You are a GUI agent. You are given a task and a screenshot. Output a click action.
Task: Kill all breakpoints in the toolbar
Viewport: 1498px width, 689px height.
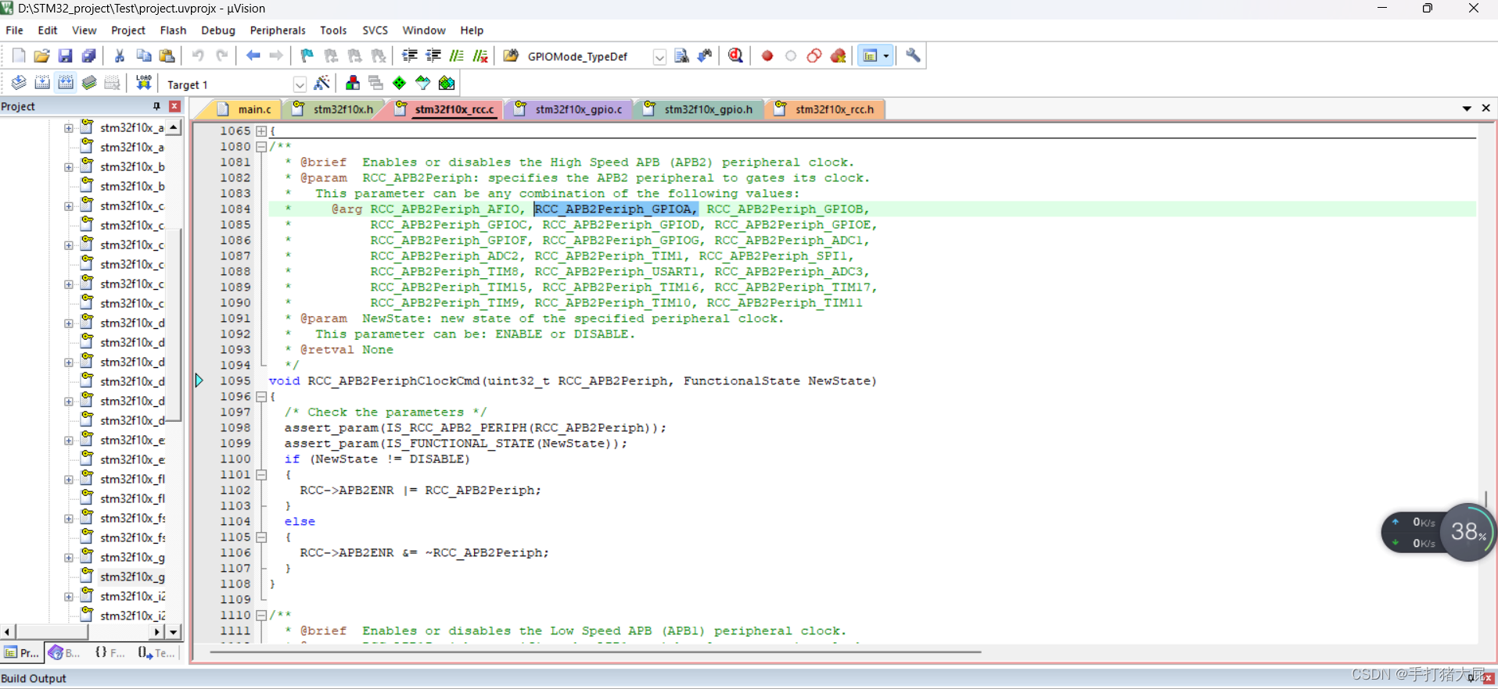839,55
